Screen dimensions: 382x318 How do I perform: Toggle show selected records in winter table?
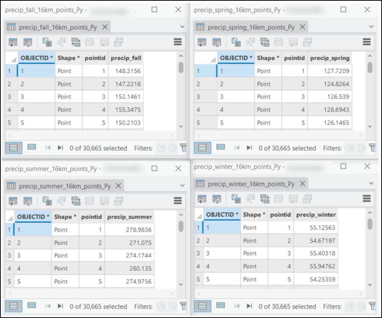click(220, 305)
